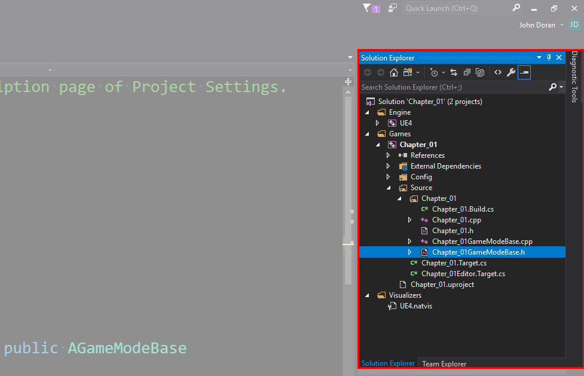This screenshot has height=376, width=584.
Task: Click the Send Feedback icon
Action: click(x=393, y=8)
